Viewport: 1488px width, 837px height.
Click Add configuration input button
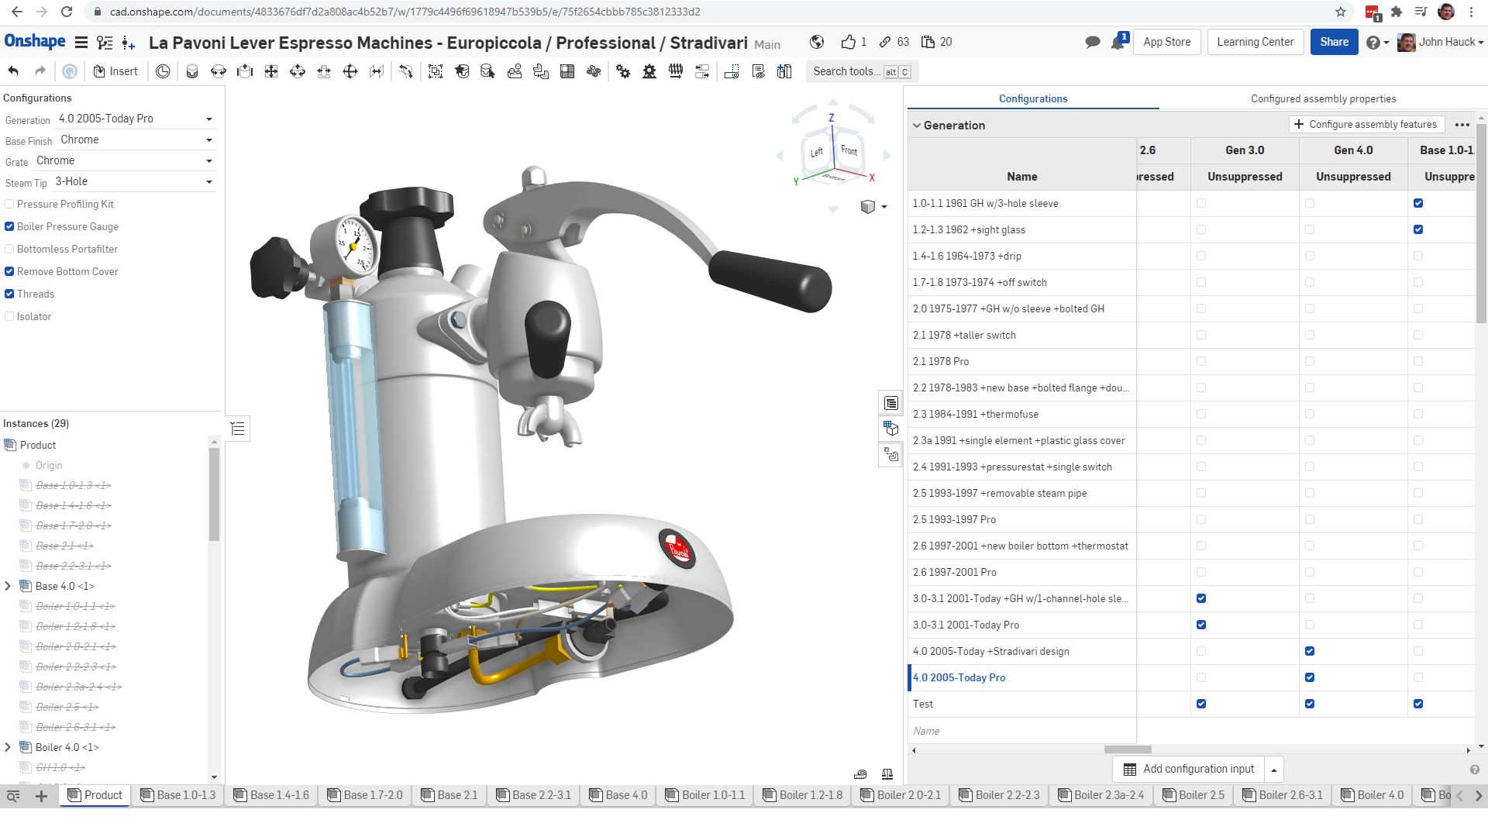(x=1189, y=770)
